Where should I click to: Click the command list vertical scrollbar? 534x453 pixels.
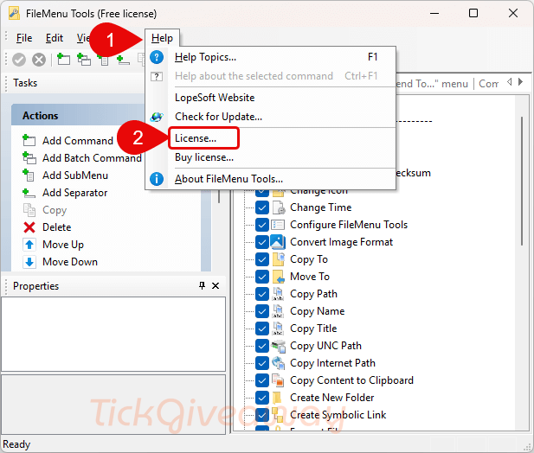521,181
